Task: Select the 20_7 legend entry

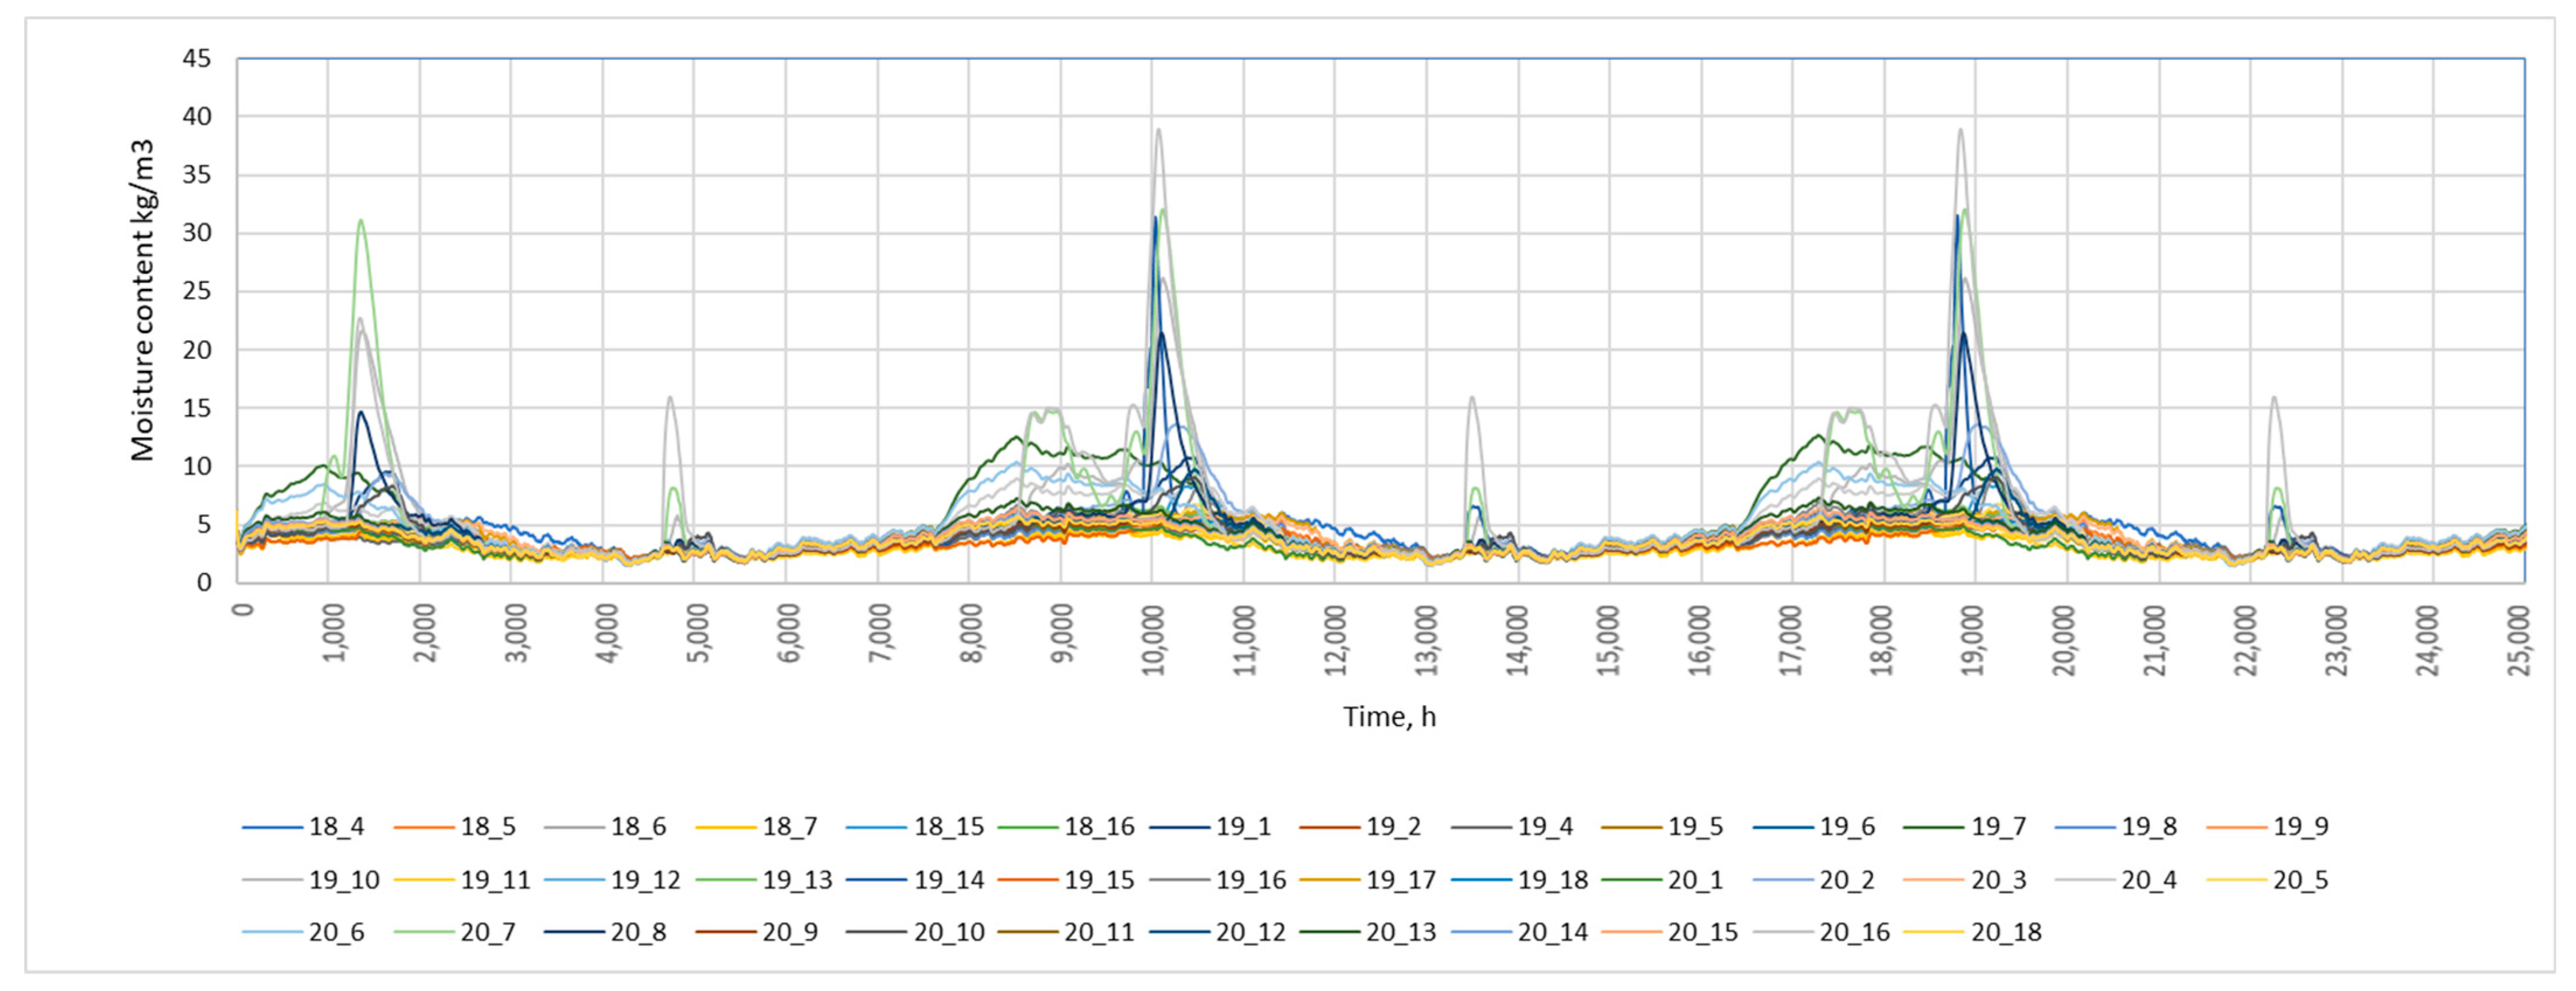Action: click(x=488, y=932)
